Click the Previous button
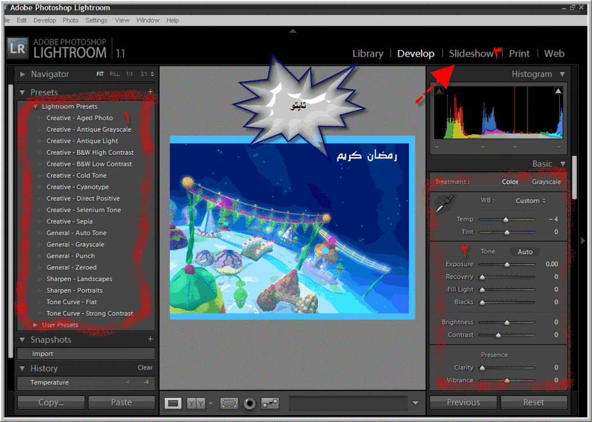The image size is (592, 422). pos(463,402)
